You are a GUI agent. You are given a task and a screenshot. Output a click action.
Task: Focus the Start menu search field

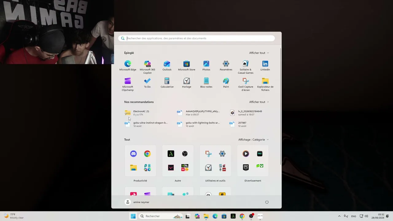coord(196,38)
